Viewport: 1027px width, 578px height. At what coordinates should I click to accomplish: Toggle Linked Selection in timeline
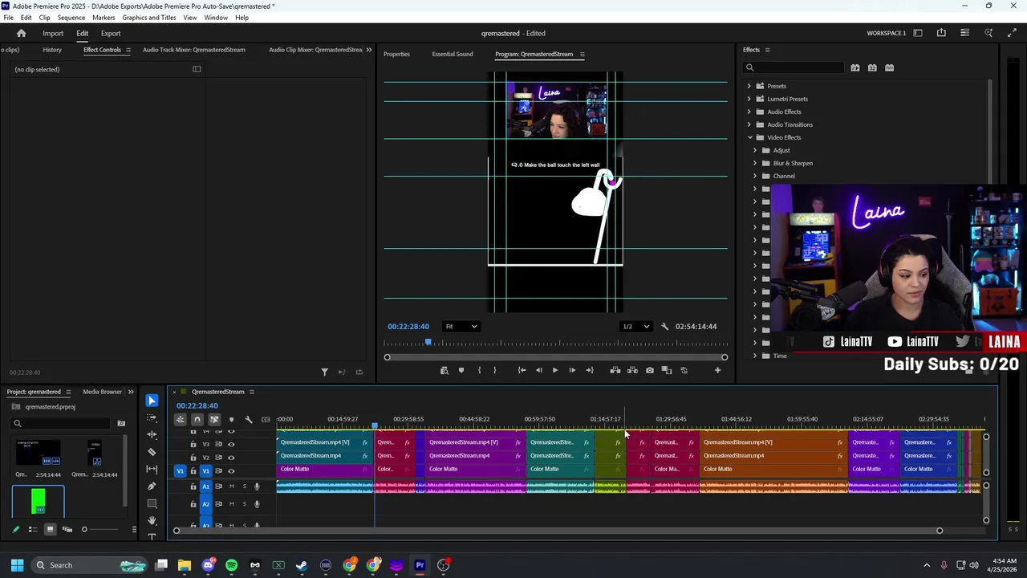click(214, 419)
